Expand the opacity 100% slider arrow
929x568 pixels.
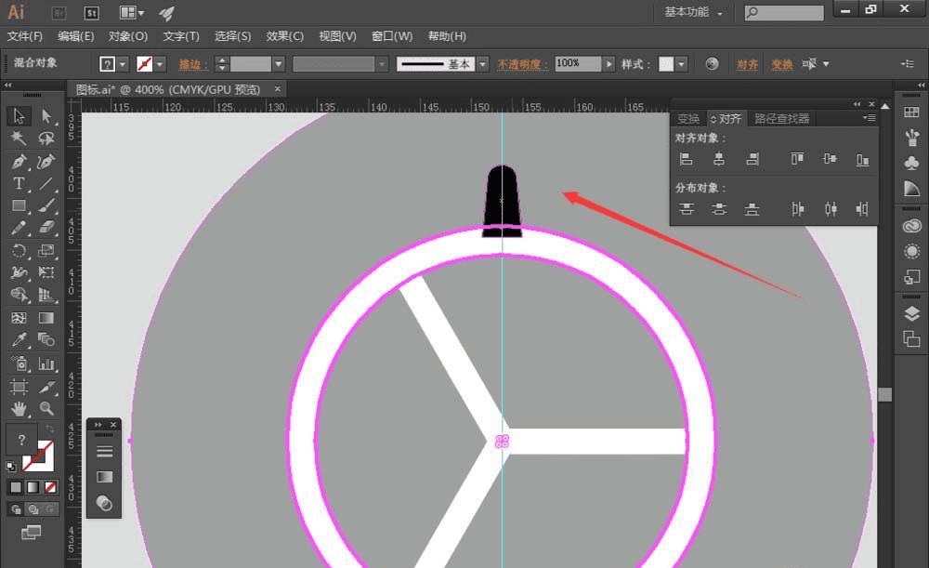click(x=608, y=64)
